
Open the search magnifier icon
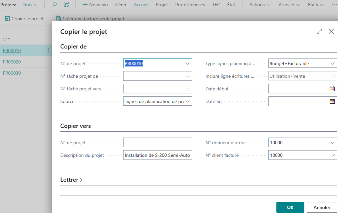tap(54, 5)
